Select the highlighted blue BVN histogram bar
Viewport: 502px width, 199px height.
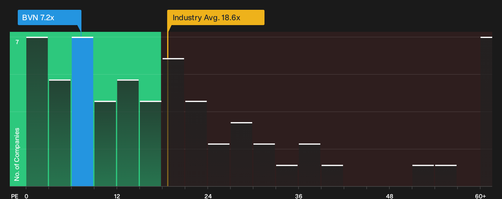(x=82, y=111)
